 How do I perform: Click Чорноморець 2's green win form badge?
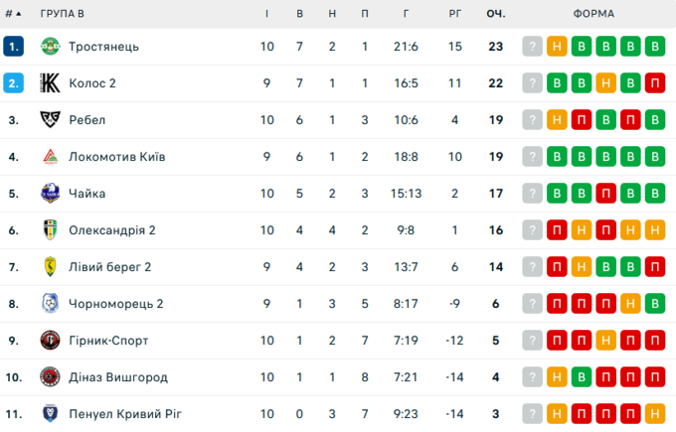[654, 304]
